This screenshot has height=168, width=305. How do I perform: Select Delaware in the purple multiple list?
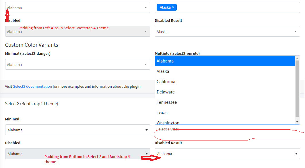pyautogui.click(x=201, y=92)
